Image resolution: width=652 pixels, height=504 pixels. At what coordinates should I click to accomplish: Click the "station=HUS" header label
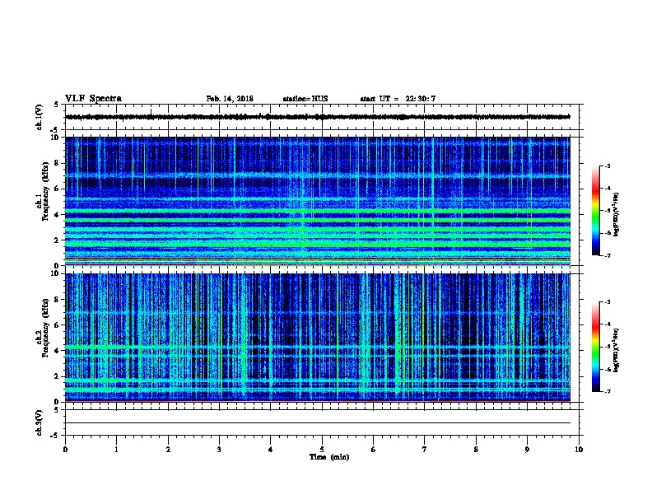(x=305, y=99)
